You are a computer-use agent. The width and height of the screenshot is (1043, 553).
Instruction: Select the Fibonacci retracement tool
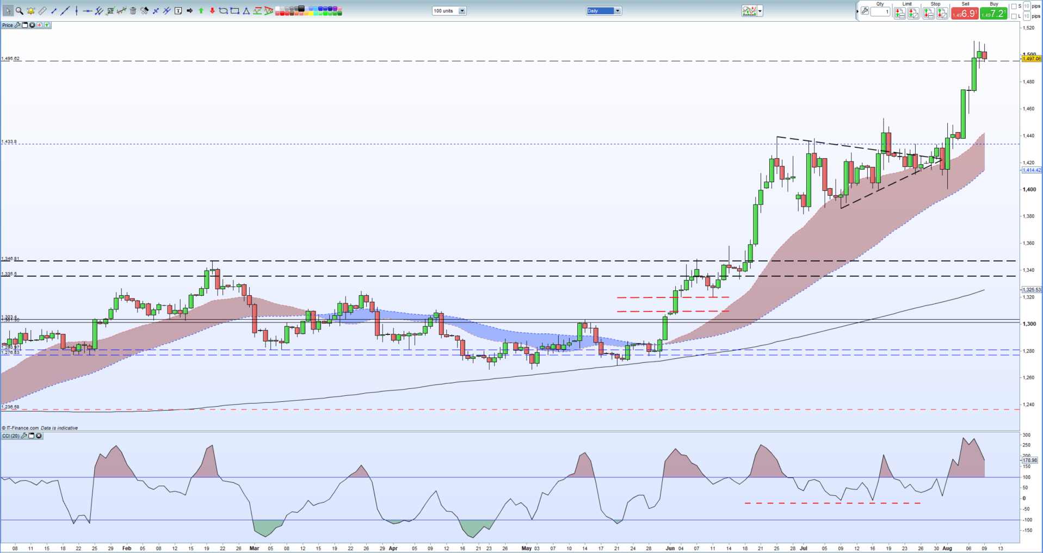tap(110, 11)
